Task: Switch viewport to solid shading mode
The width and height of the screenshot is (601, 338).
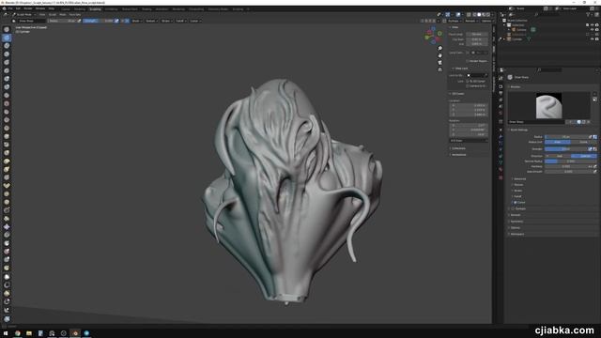Action: pos(479,15)
